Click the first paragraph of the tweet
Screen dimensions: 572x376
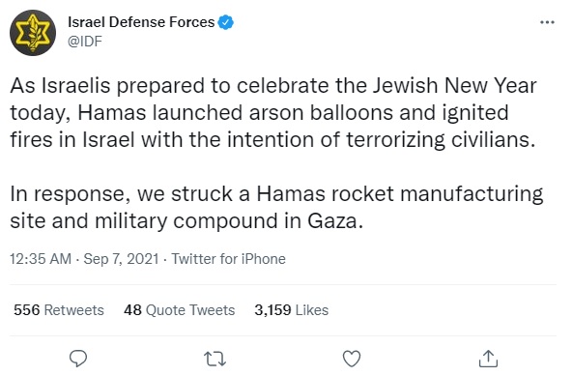pos(273,112)
